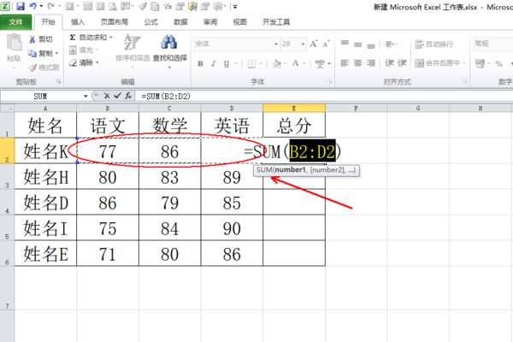The width and height of the screenshot is (513, 342).
Task: Expand the Clear (清除) dropdown arrow
Action: point(97,62)
